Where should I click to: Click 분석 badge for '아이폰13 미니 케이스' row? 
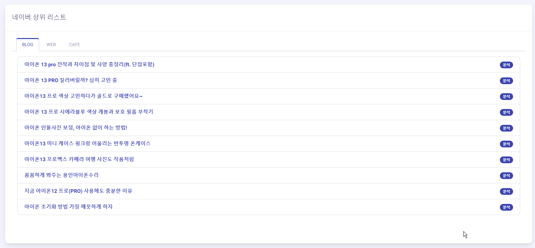click(506, 144)
